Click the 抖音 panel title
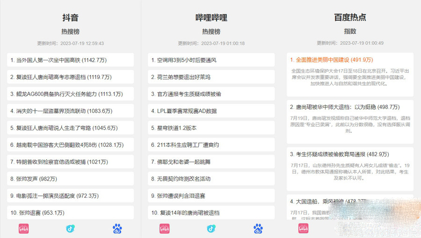The width and height of the screenshot is (421, 238). 70,17
